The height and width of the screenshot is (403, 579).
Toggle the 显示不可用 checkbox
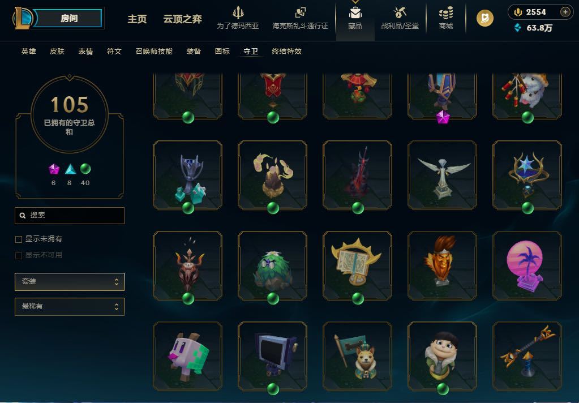pos(19,256)
